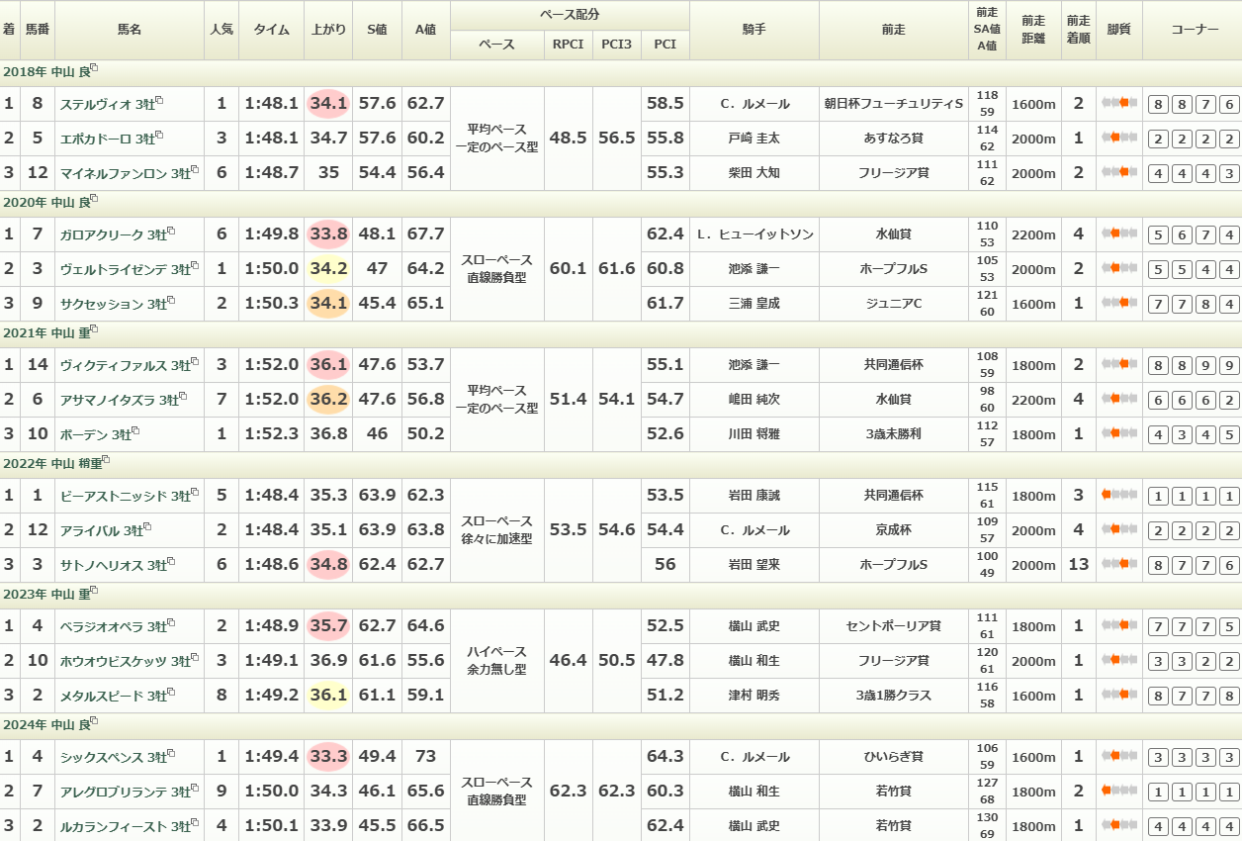Open horse link エポカドーロ 3牡
This screenshot has width=1242, height=841.
point(106,139)
